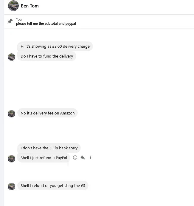Click 'You' sender label in pinned bar
Screen dimensions: 194x206
pos(19,19)
